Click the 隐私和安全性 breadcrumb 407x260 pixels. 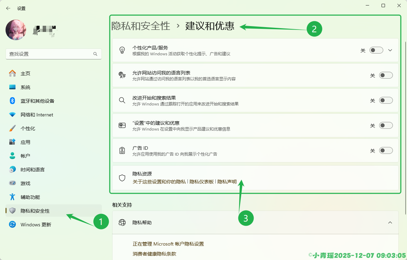point(141,26)
